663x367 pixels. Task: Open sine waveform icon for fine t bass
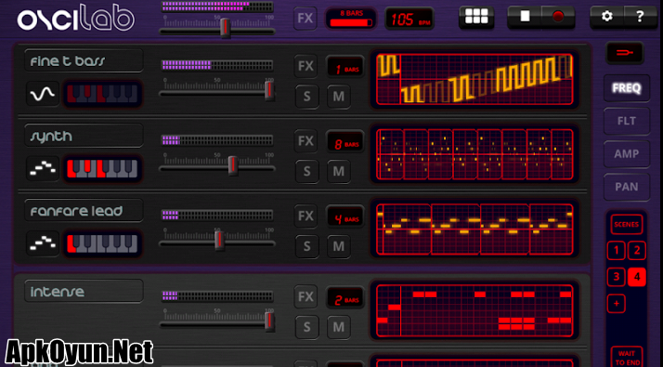(43, 94)
